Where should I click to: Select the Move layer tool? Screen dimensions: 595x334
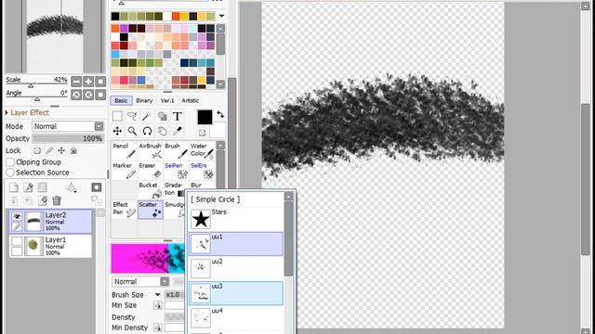[x=117, y=131]
